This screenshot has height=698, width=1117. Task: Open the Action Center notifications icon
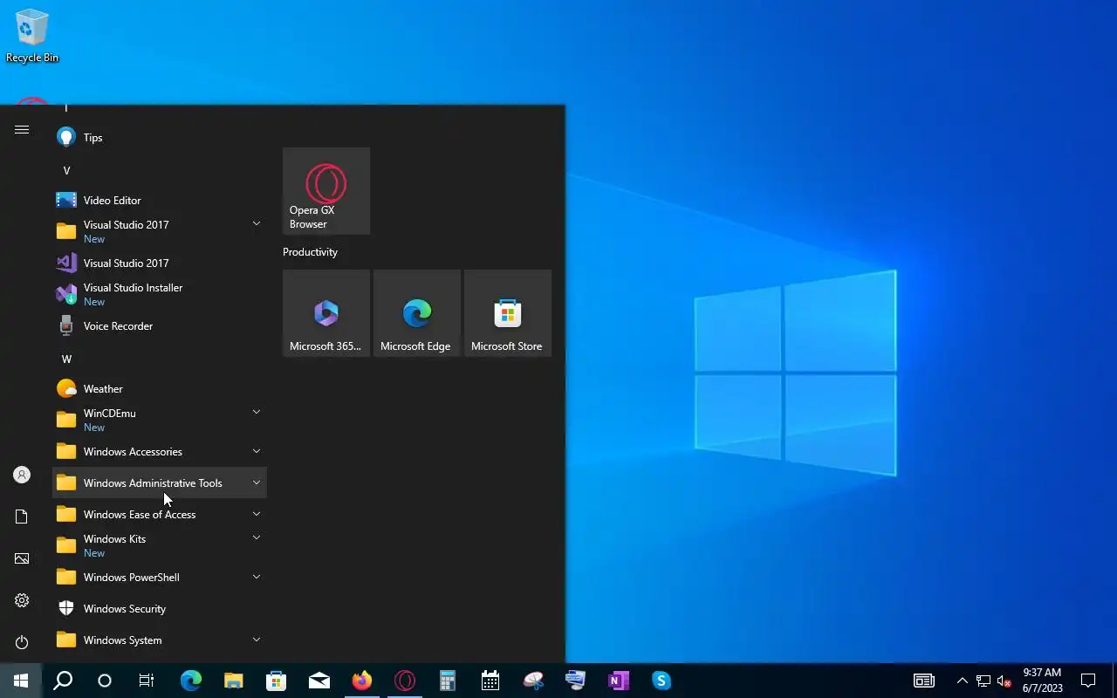coord(1088,681)
